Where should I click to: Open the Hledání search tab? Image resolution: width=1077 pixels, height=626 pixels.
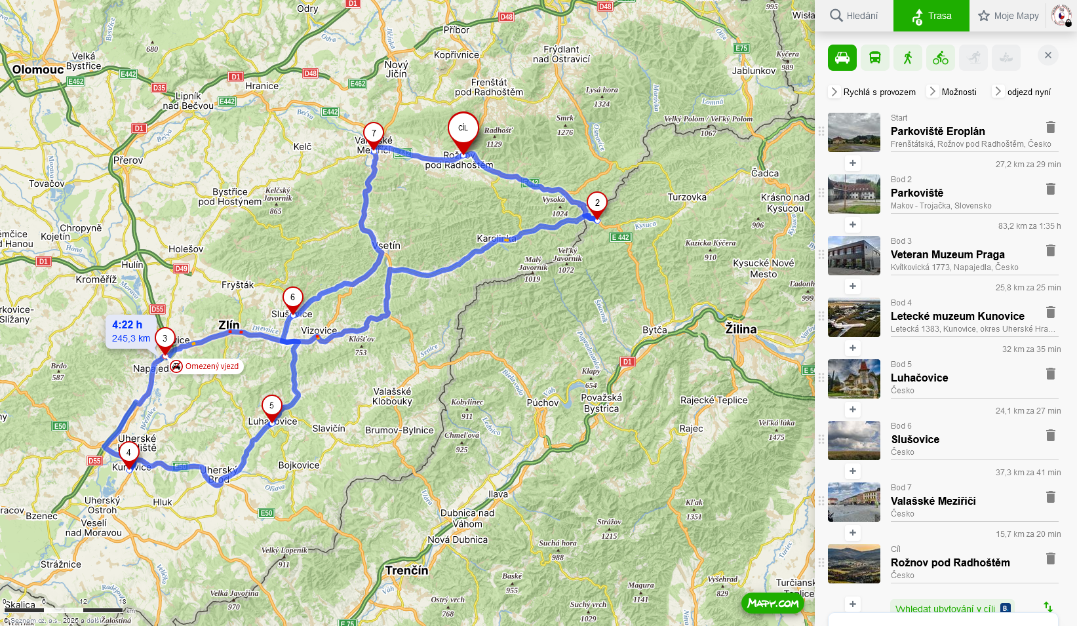tap(854, 16)
